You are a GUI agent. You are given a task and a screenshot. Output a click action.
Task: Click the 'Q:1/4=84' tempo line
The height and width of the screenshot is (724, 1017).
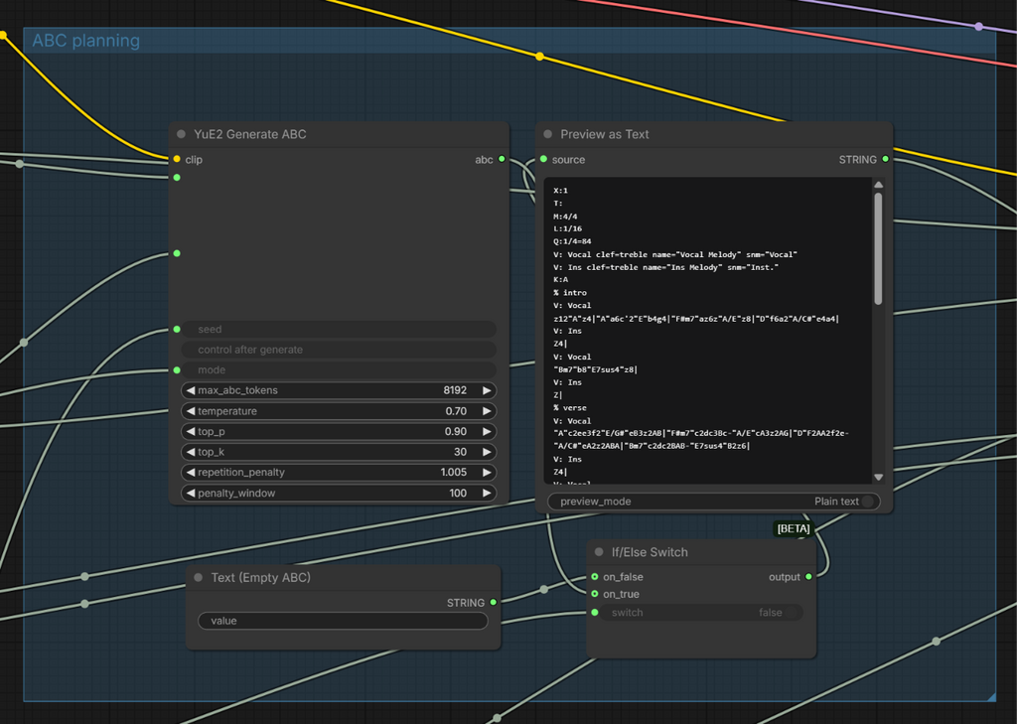572,241
